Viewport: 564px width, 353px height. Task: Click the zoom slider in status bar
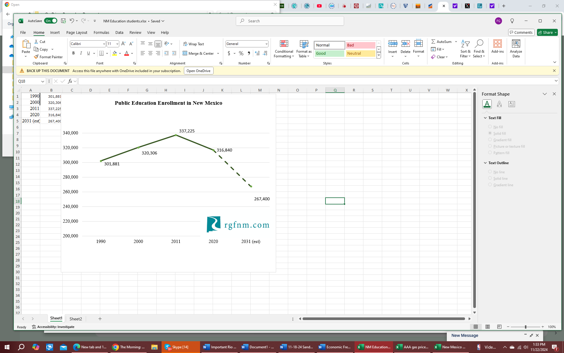525,327
